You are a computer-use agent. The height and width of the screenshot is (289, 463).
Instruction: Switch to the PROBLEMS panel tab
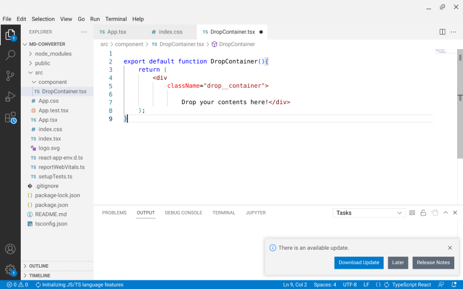click(114, 213)
